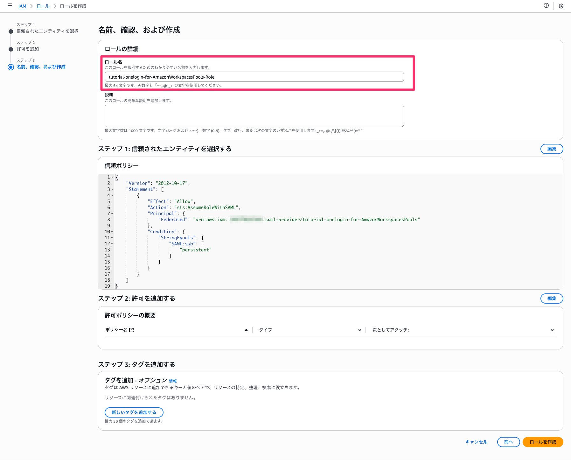Click the 新しいタグを追加する button

[x=134, y=412]
